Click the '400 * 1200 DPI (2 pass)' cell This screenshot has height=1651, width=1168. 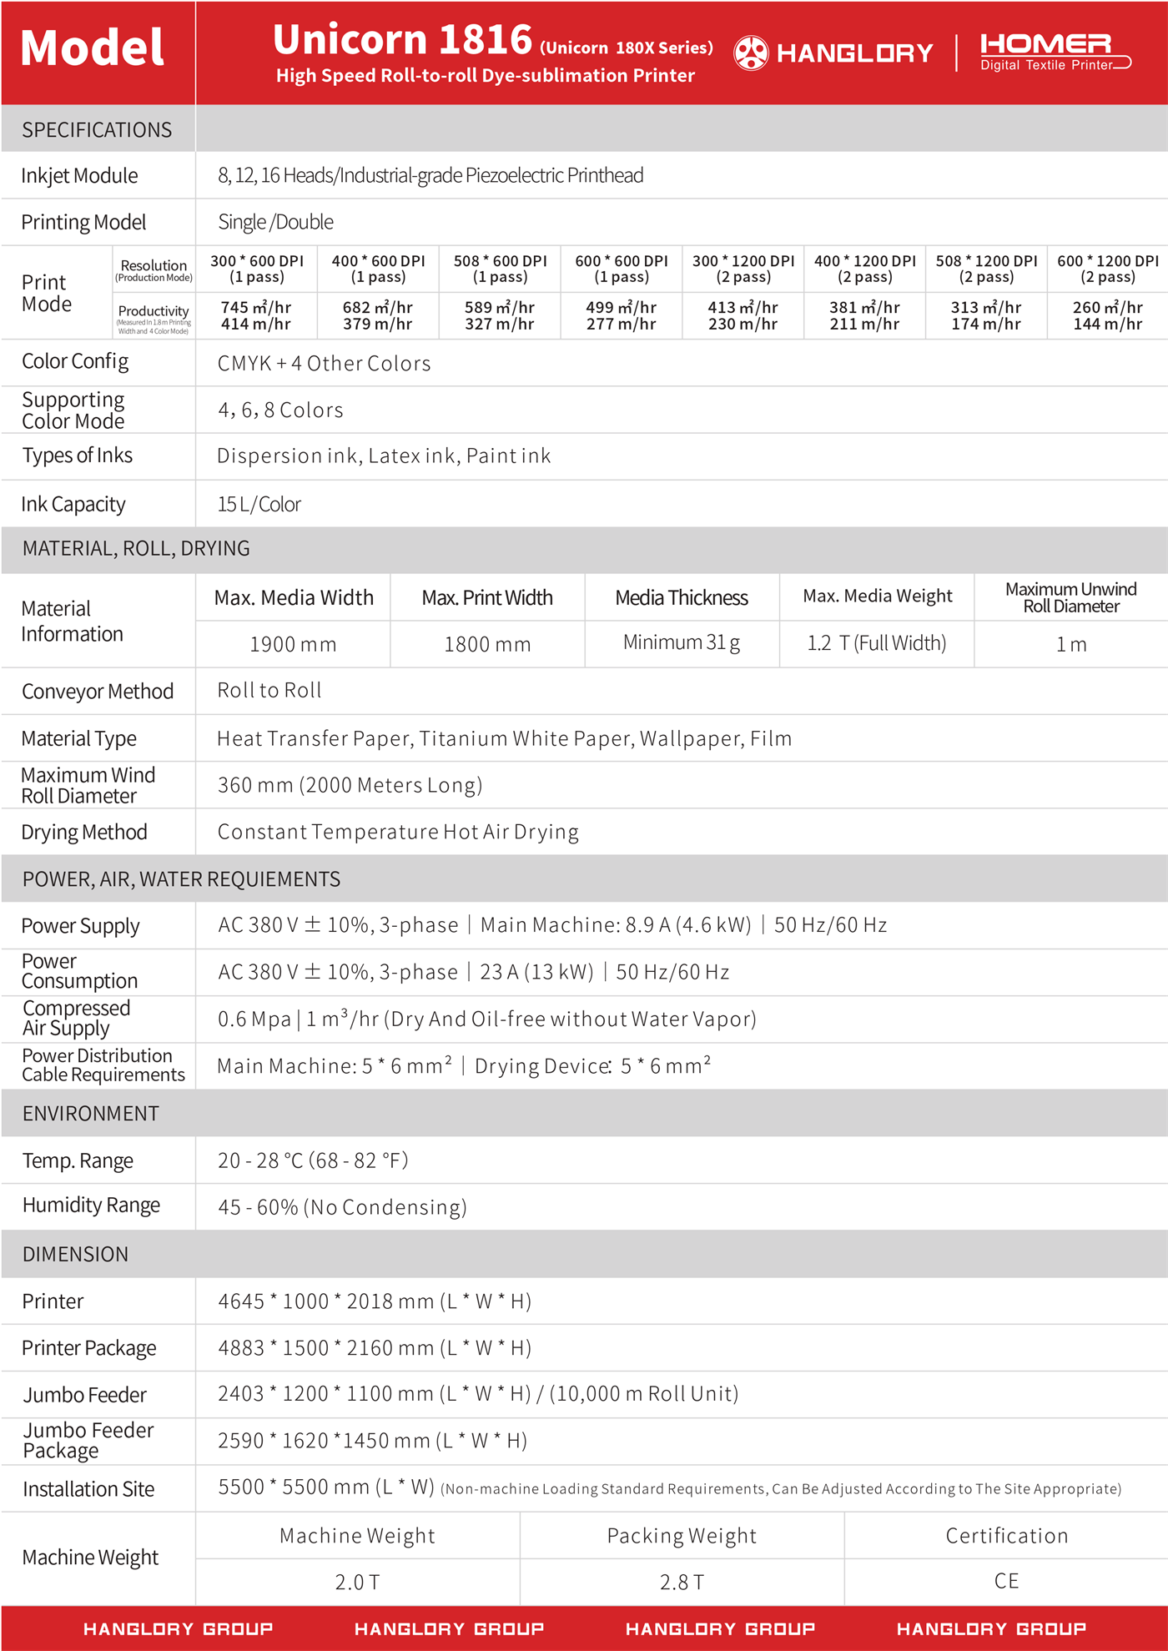865,269
